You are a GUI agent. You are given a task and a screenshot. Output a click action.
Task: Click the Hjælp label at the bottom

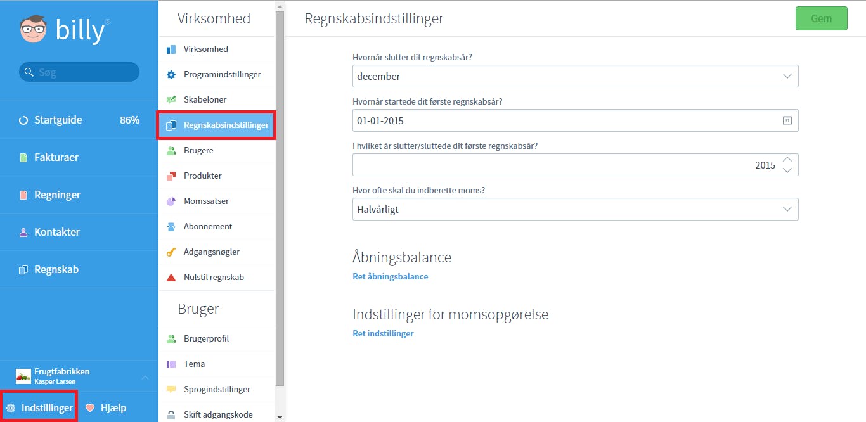[113, 408]
